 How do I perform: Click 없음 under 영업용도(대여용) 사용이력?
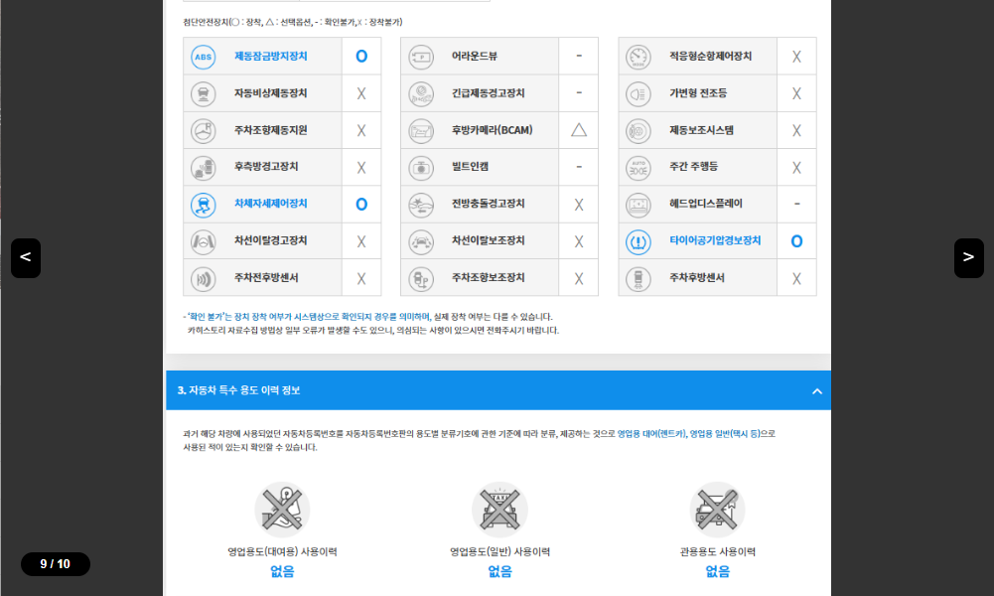[x=282, y=571]
